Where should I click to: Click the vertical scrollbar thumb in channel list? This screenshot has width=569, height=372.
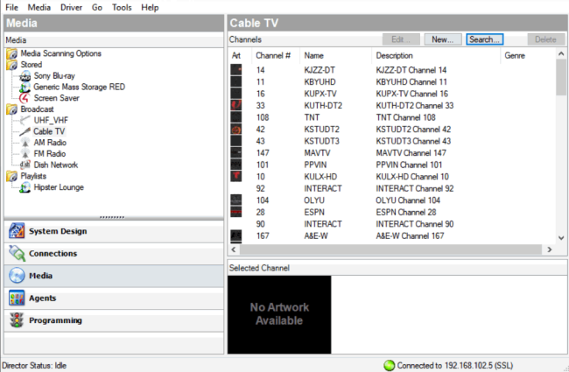(x=561, y=77)
